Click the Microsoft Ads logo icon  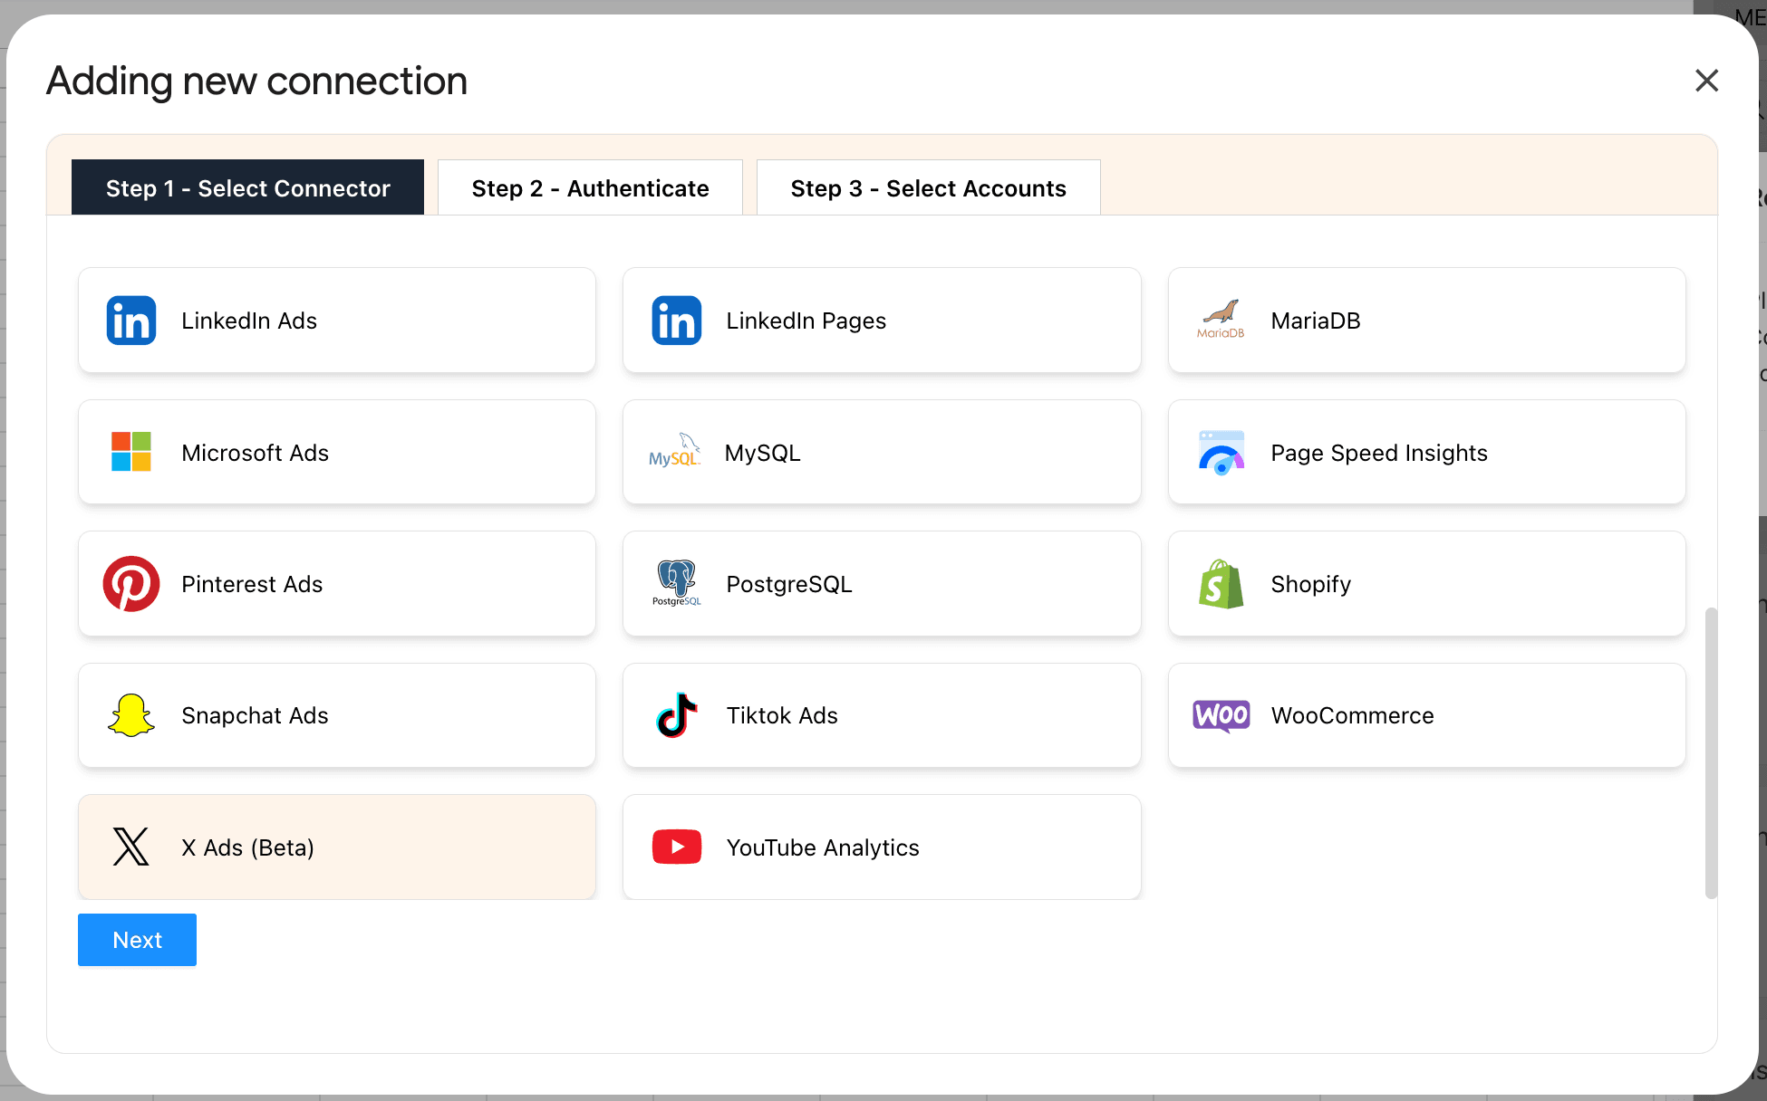(x=131, y=452)
